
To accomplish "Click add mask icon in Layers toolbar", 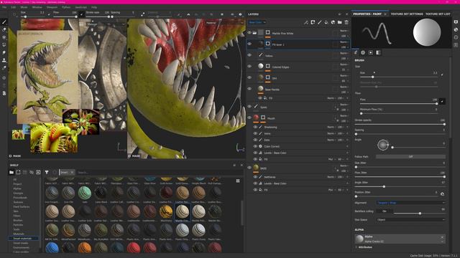I will (x=313, y=22).
